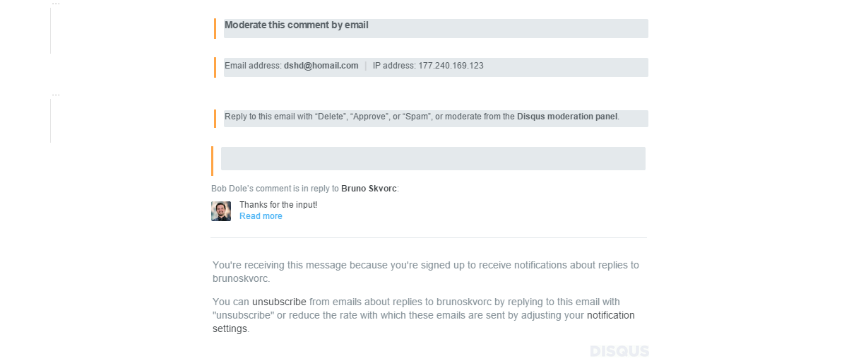Click Read more under the comment
The image size is (861, 361).
[x=261, y=216]
